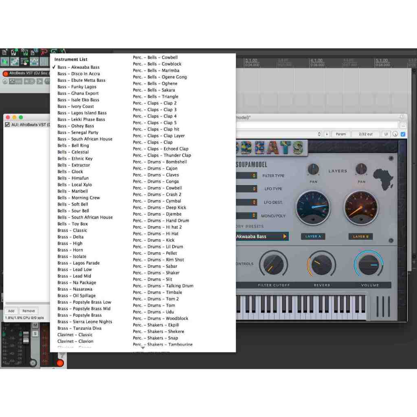This screenshot has height=417, width=417.
Task: Click the UI button in the plugin header
Action: pyautogui.click(x=386, y=134)
